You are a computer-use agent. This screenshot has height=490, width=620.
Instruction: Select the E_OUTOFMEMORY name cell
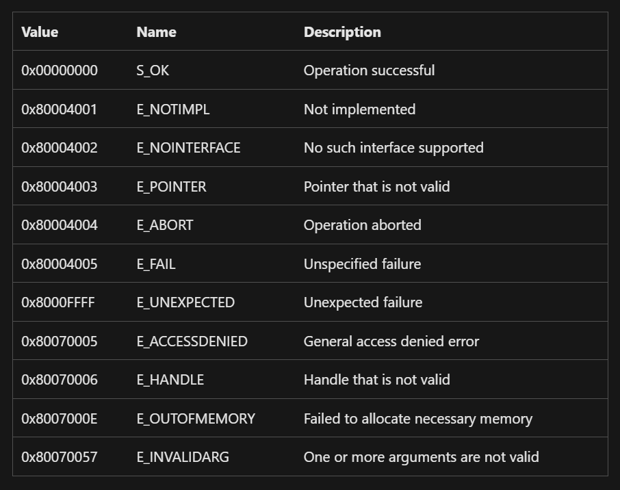(x=196, y=419)
